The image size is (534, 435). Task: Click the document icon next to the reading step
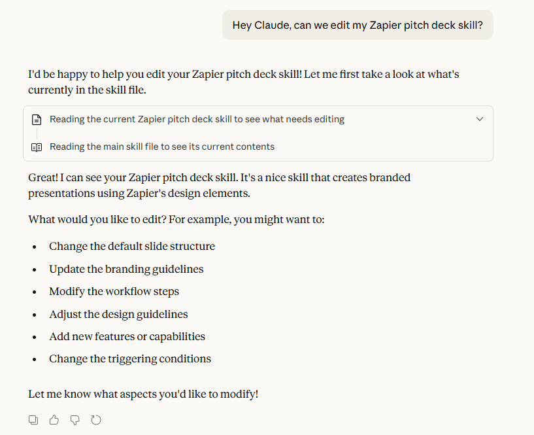[37, 119]
